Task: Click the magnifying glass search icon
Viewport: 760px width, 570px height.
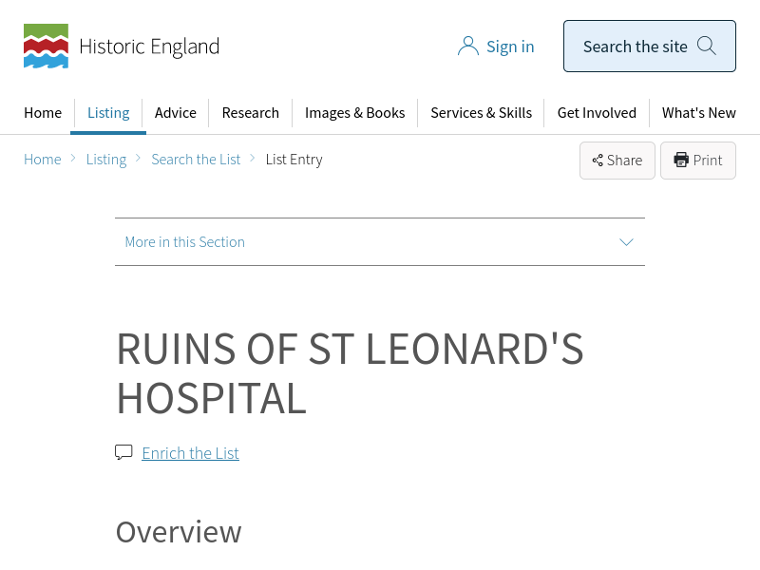Action: point(706,46)
